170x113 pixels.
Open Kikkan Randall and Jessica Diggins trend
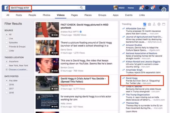click(143, 62)
